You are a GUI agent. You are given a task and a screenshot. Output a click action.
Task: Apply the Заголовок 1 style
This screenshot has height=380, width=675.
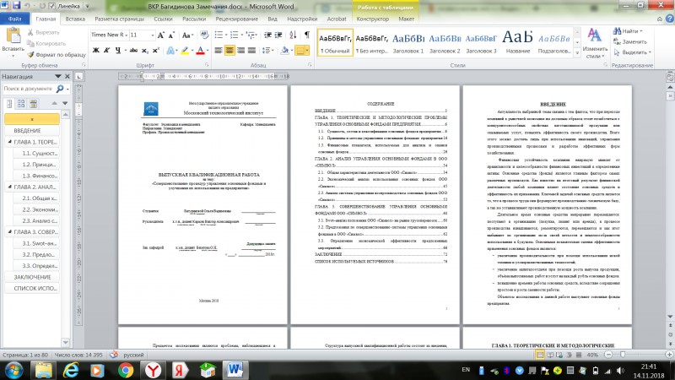[408, 42]
